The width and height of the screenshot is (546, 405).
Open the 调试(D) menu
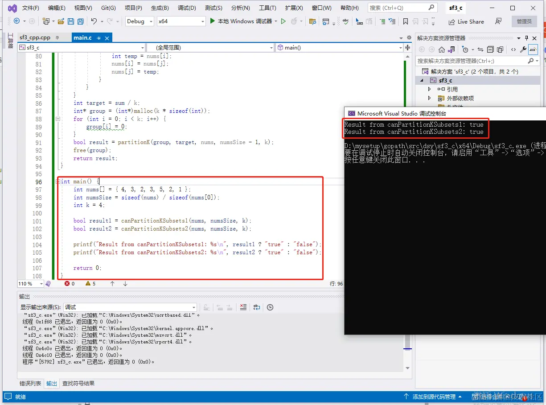187,8
